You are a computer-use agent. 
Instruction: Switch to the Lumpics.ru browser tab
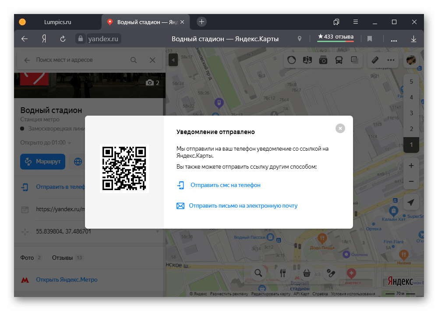[58, 21]
